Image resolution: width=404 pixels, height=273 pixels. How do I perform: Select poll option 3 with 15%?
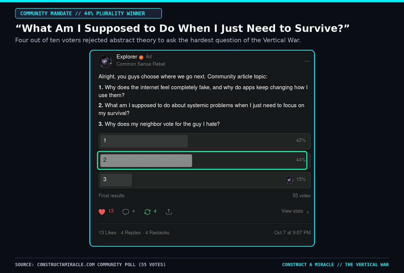tap(204, 180)
